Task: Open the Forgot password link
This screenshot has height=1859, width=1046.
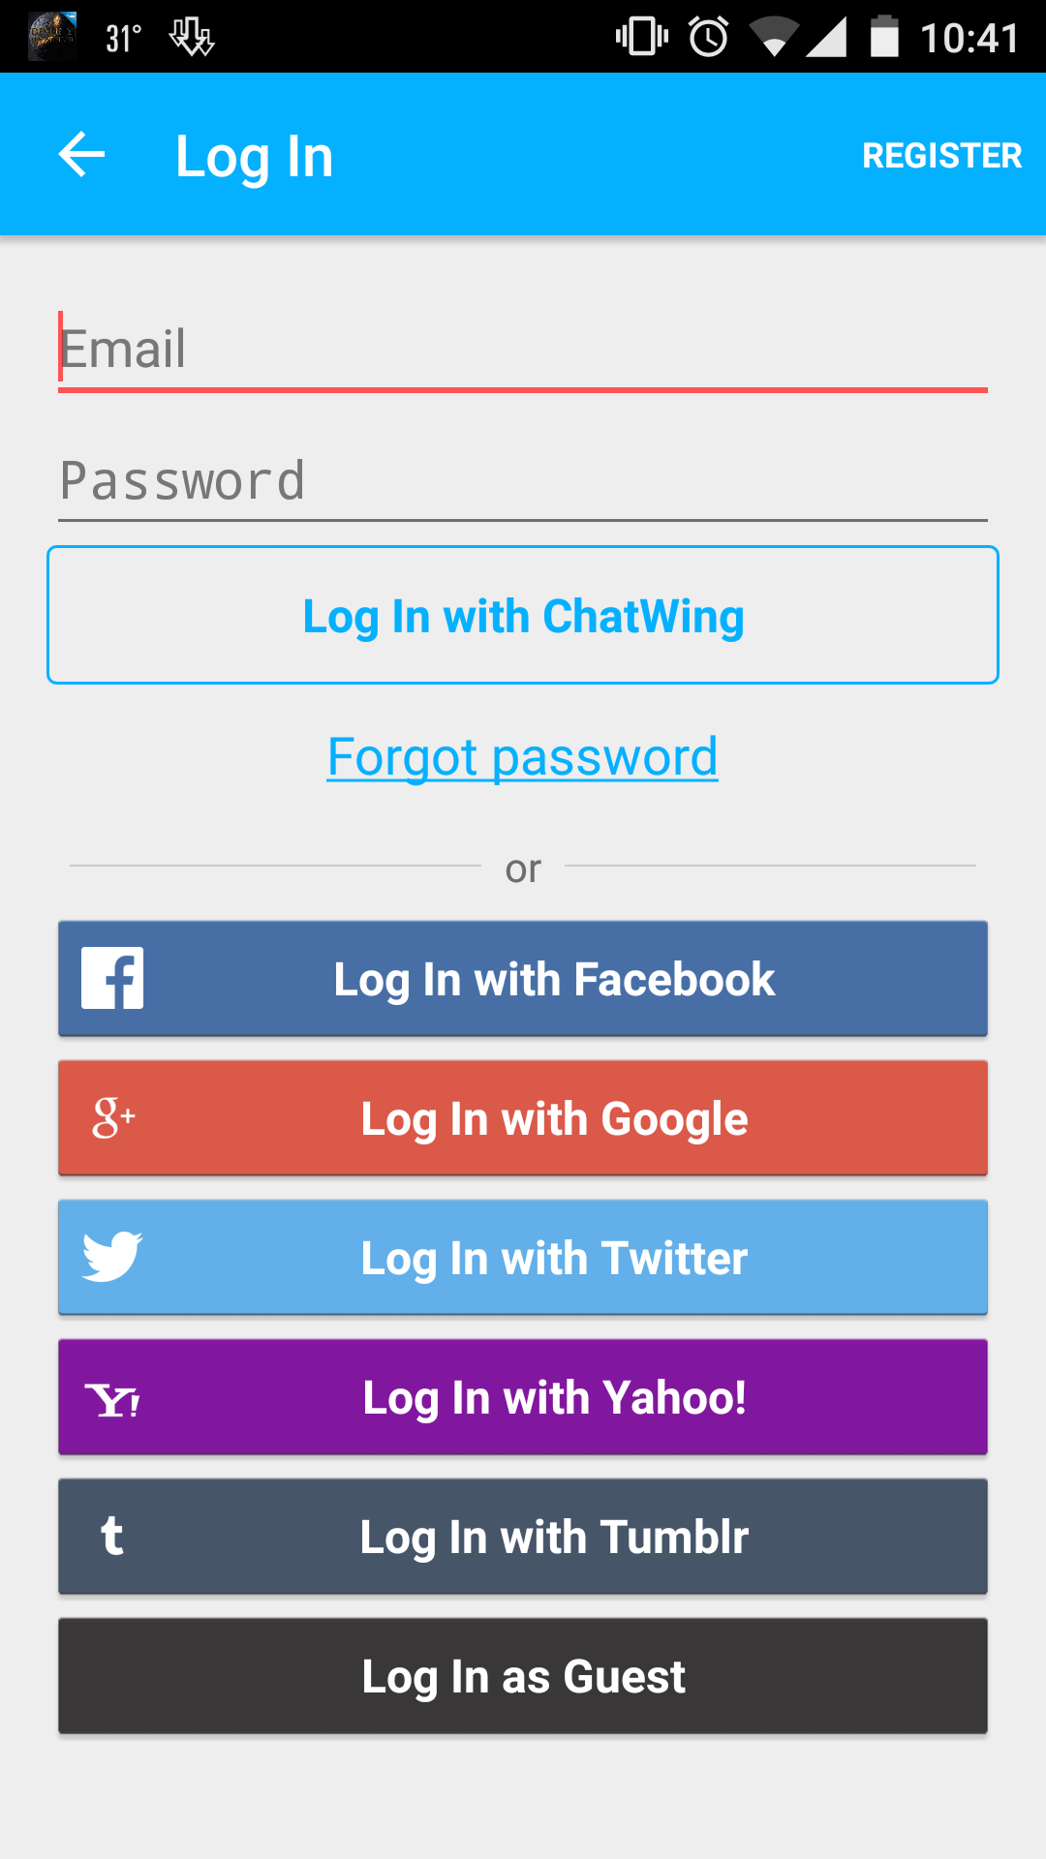Action: (523, 756)
